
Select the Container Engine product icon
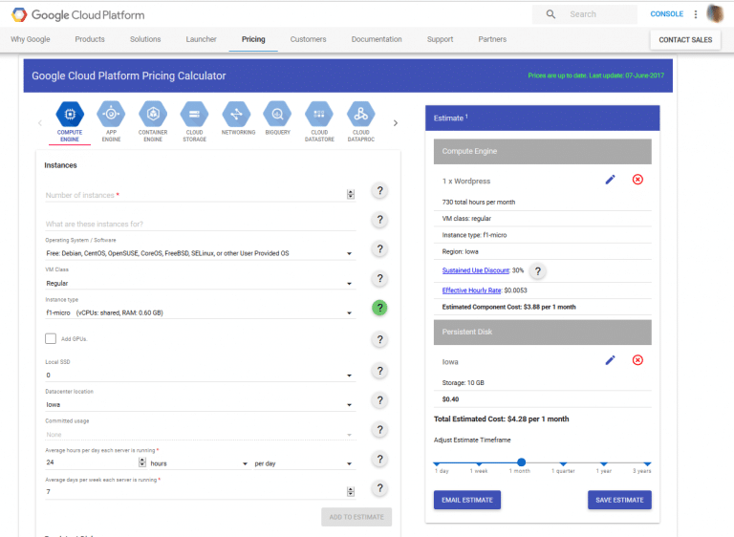click(x=153, y=115)
